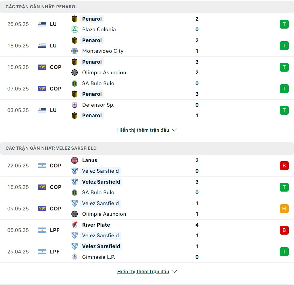Click the Gimnasia L.P. club crest
This screenshot has height=285, width=294.
[75, 257]
